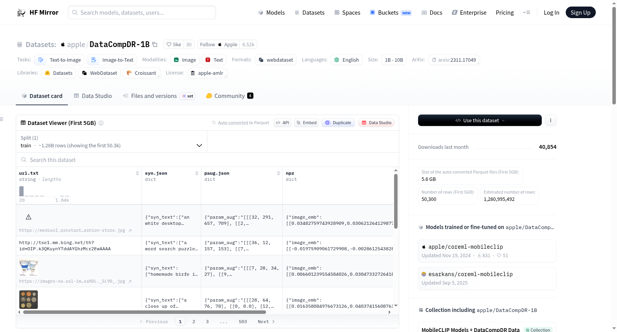The image size is (617, 332).
Task: Open the coins image thumbnail
Action: pos(29,300)
